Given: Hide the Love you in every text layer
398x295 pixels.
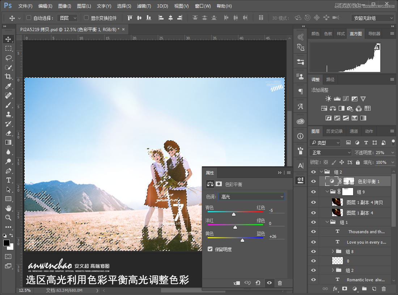Looking at the screenshot, I should pos(313,242).
